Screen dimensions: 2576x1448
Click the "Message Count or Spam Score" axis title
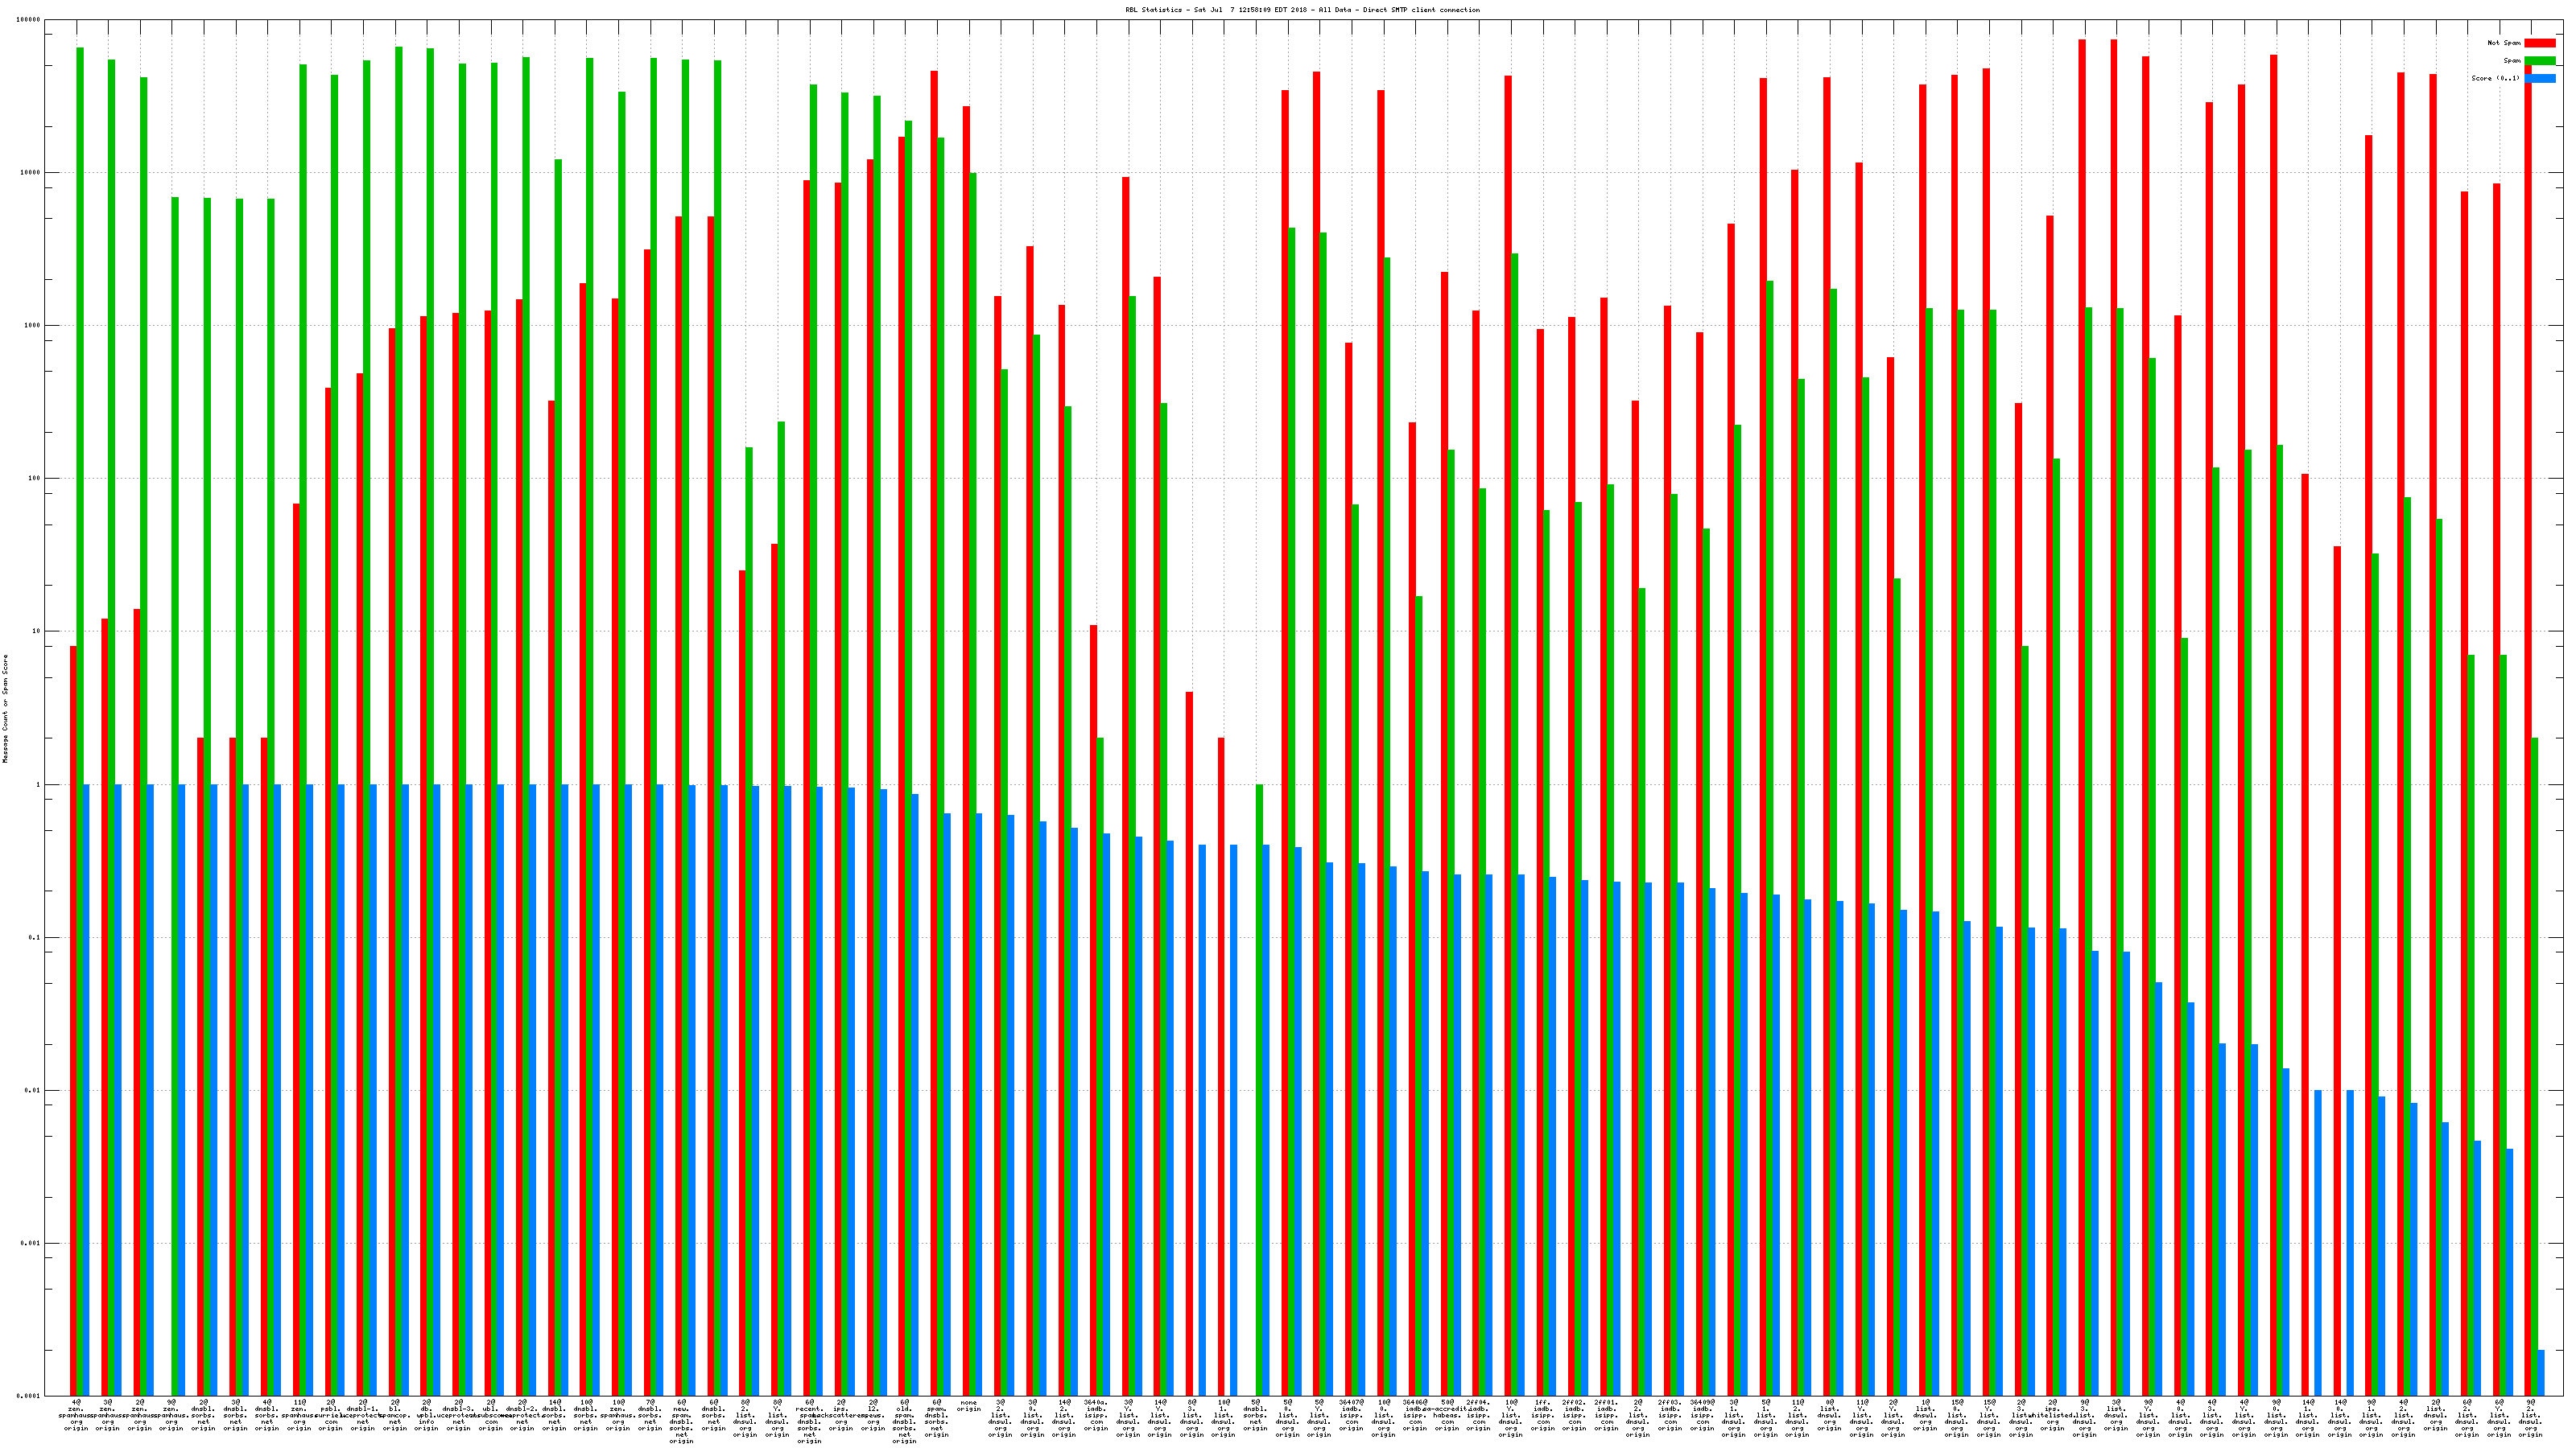point(5,709)
